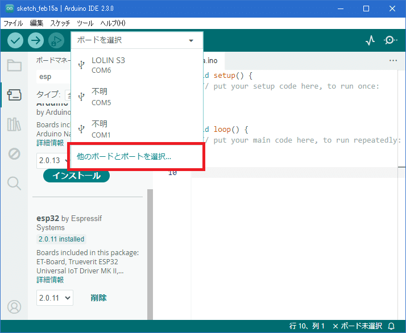Open the スケッチ menu

pyautogui.click(x=60, y=23)
